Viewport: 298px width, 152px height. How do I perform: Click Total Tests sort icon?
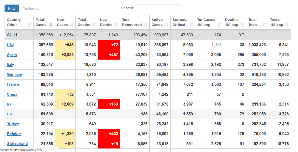coord(264,25)
